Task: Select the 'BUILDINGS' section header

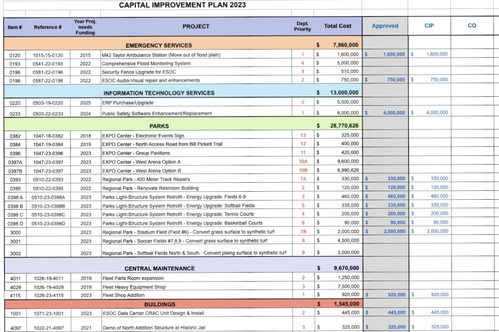Action: (160, 304)
